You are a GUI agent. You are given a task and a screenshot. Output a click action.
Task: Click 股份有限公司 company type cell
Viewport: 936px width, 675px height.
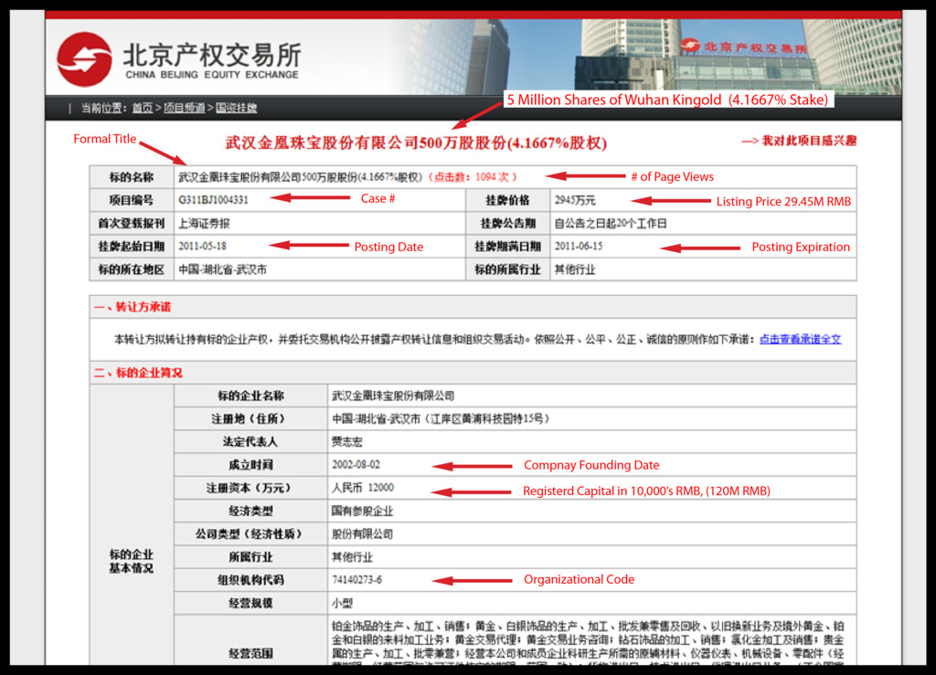[591, 534]
